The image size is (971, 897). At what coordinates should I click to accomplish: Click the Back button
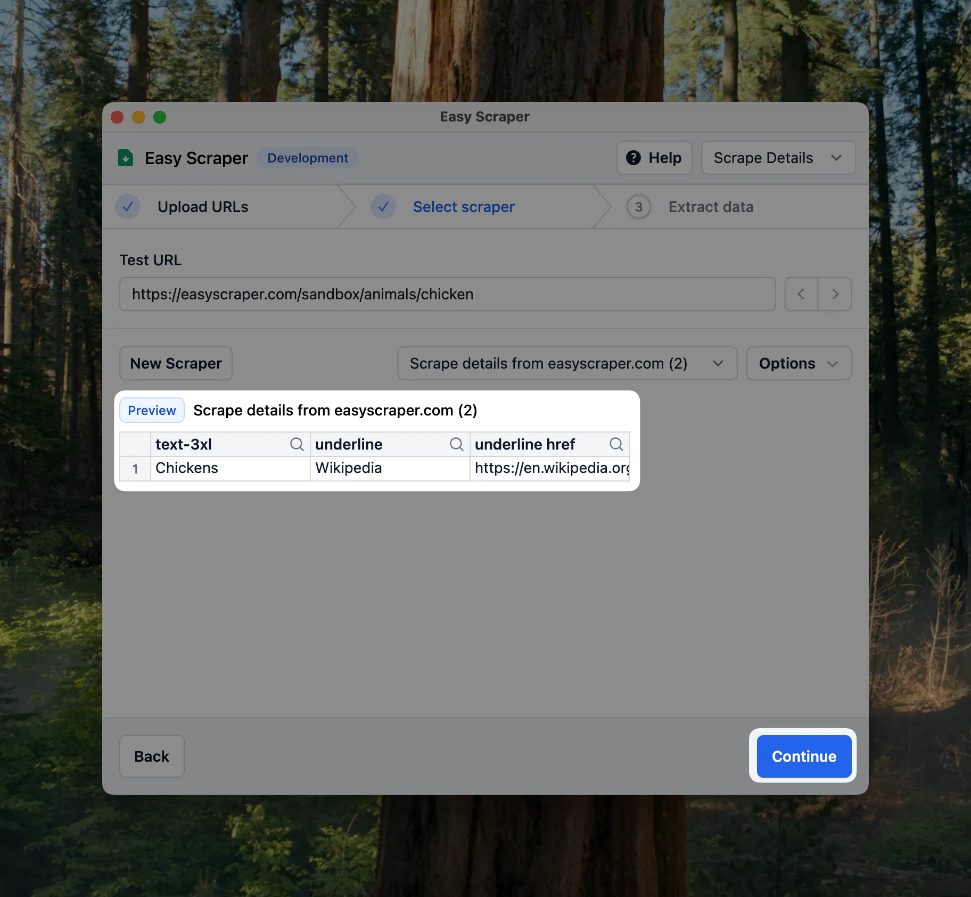152,756
